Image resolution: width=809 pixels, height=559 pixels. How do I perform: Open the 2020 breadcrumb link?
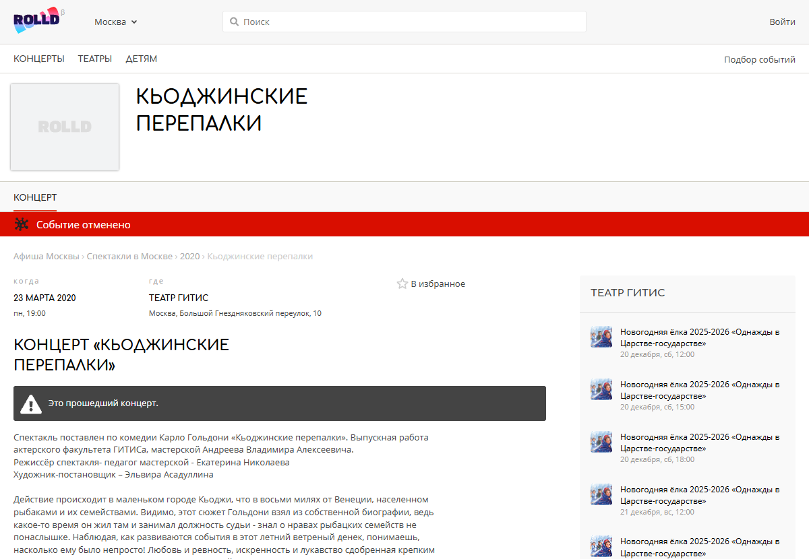(x=189, y=256)
